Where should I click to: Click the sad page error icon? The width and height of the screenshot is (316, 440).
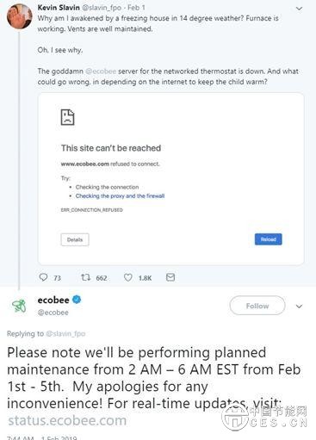pos(67,117)
